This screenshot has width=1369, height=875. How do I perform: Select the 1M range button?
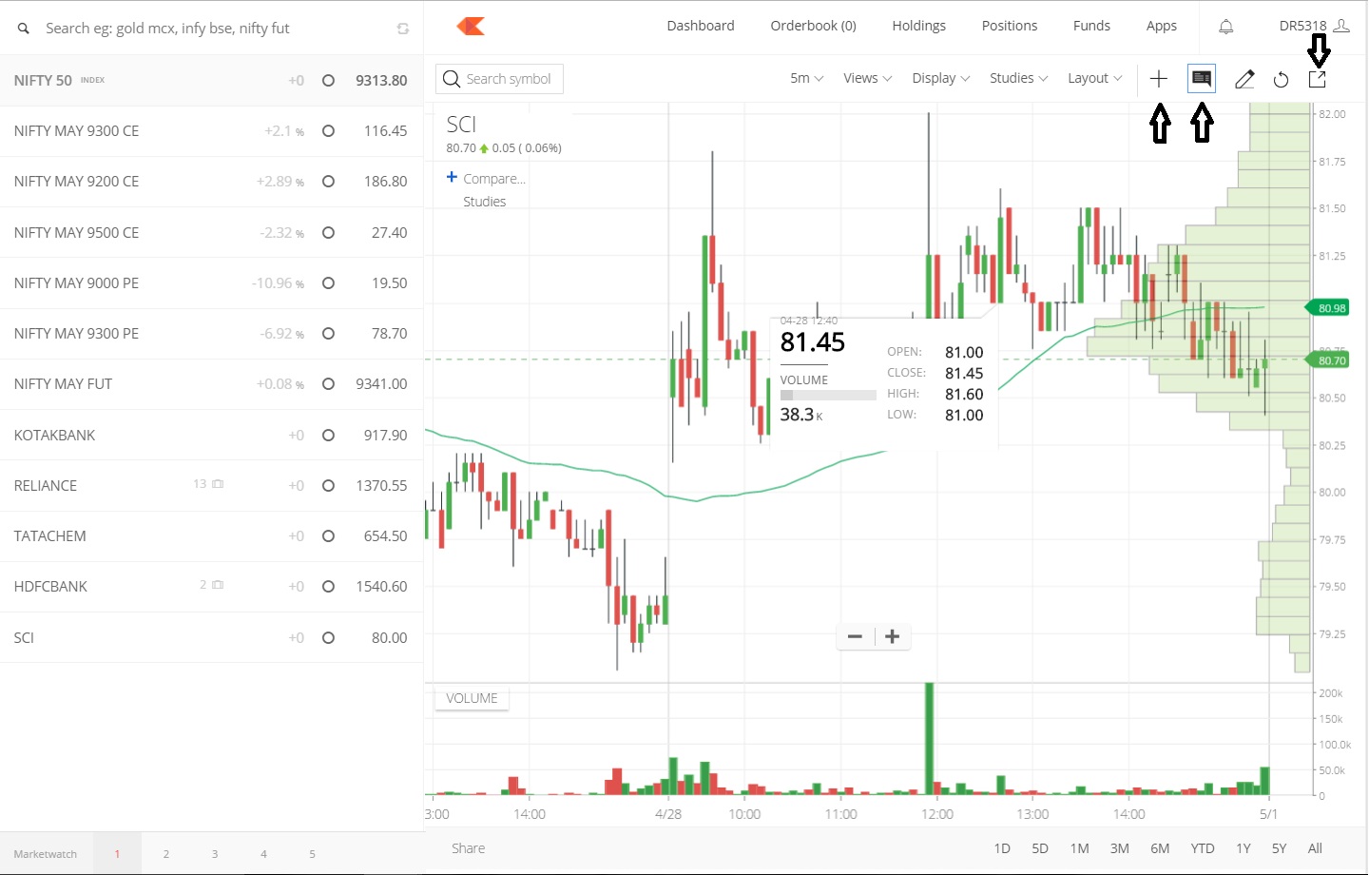[x=1079, y=848]
